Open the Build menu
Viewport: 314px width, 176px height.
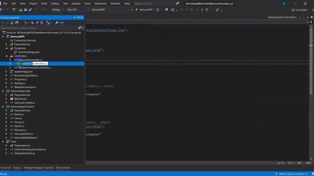click(x=44, y=3)
